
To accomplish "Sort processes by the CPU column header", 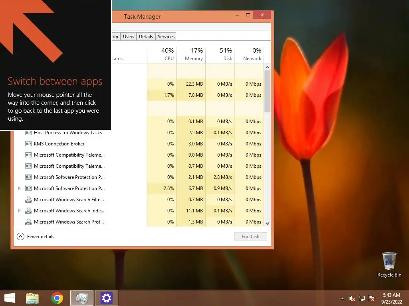I will click(162, 54).
